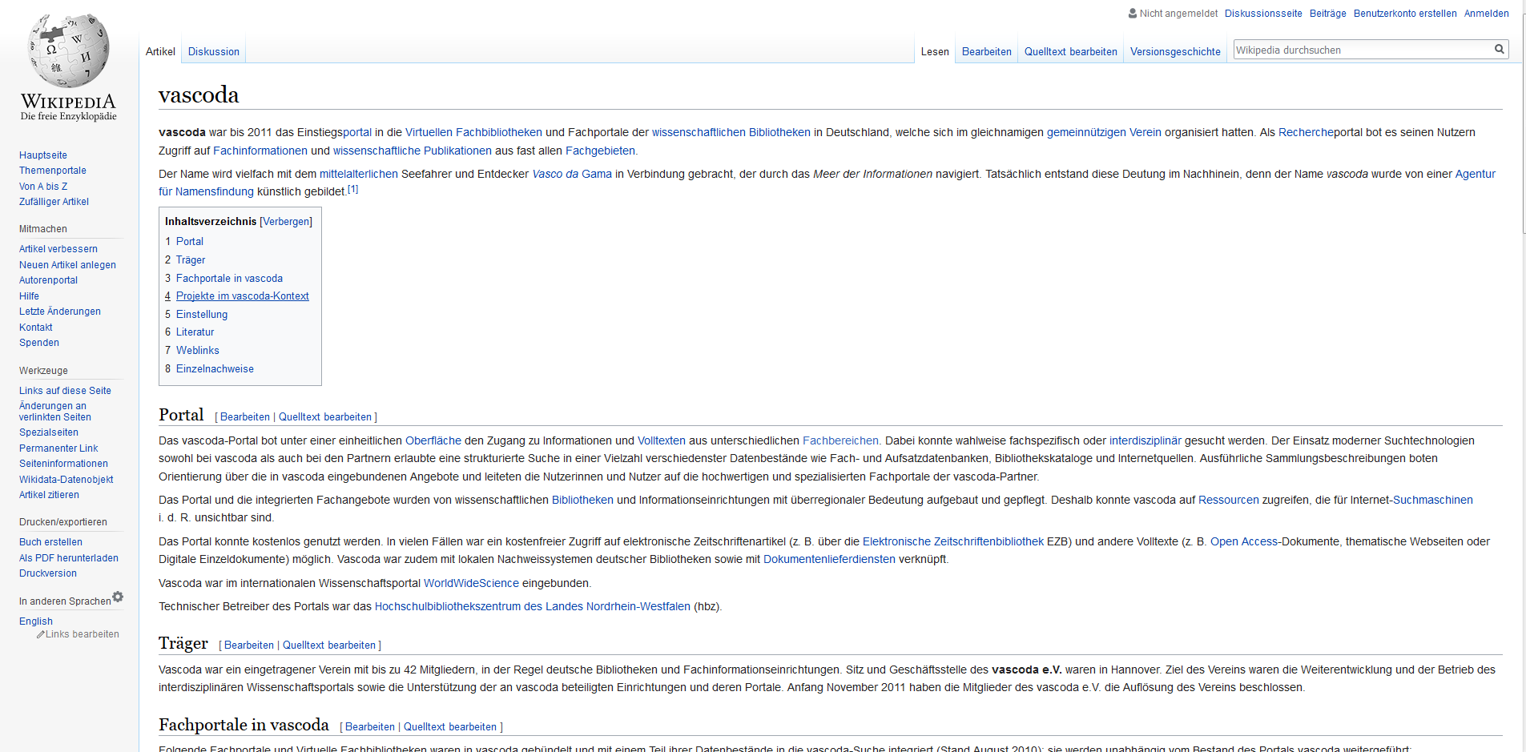The height and width of the screenshot is (752, 1526).
Task: Click Permanenter Link in the sidebar
Action: [x=58, y=448]
